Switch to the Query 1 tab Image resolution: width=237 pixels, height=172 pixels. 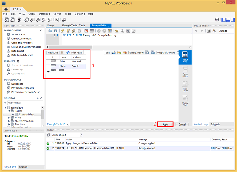pyautogui.click(x=51, y=26)
